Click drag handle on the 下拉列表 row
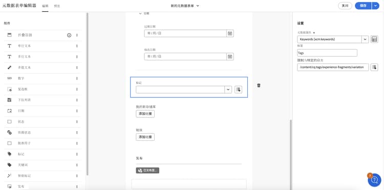This screenshot has width=384, height=190. tap(77, 100)
